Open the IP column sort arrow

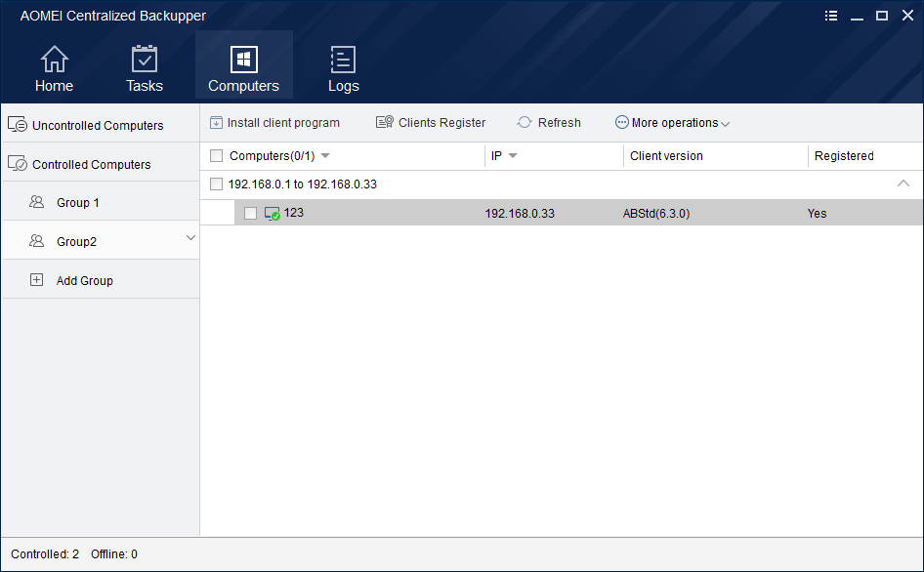pyautogui.click(x=513, y=156)
